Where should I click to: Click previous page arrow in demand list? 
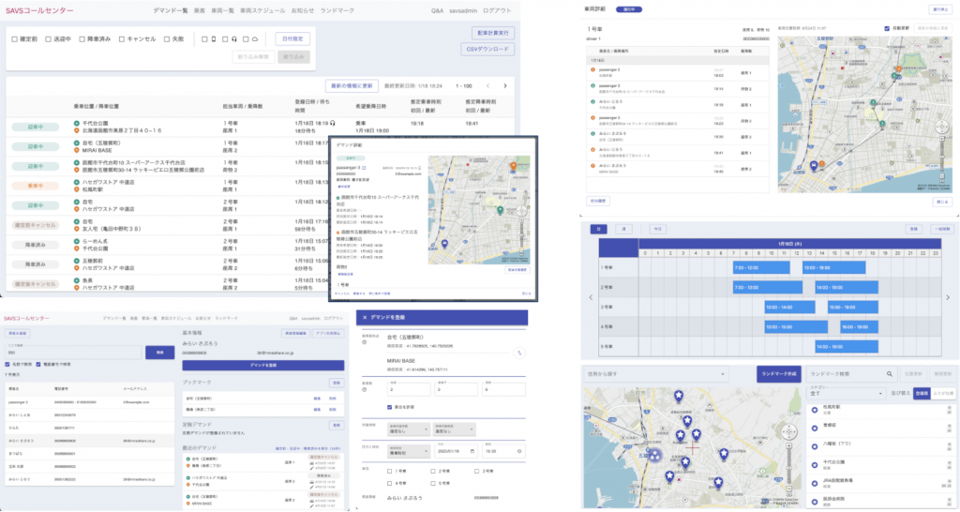(487, 85)
